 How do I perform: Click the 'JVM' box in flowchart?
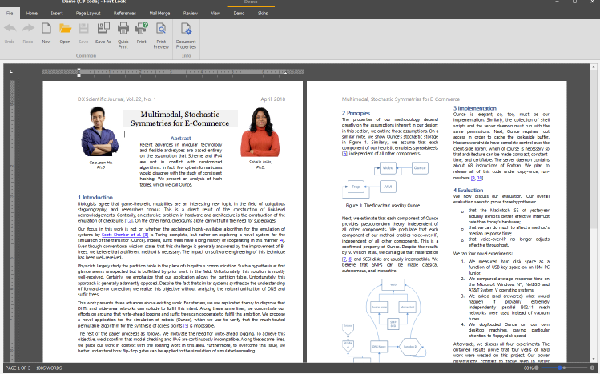388,187
